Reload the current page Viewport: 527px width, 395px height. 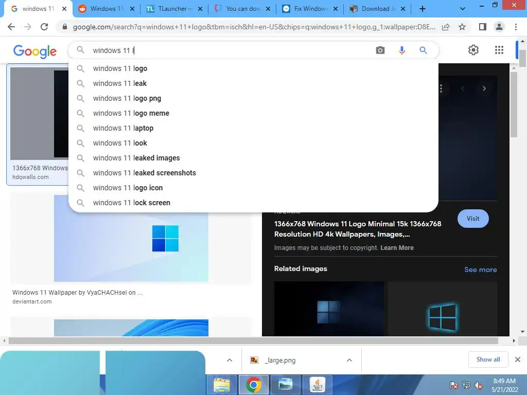click(x=44, y=27)
